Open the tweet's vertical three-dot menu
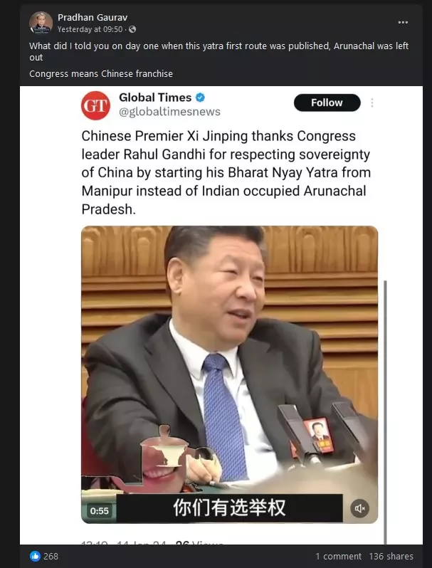 click(x=372, y=103)
